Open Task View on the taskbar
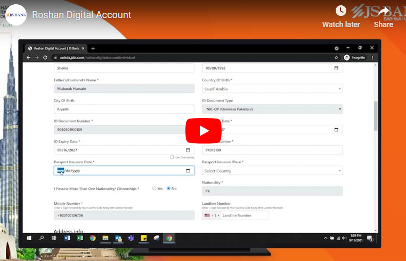Viewport: 406px width, 261px height. click(54, 238)
